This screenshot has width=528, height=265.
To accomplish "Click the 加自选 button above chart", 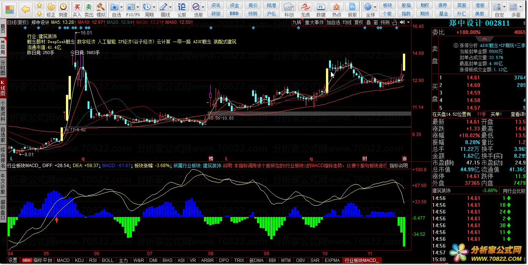I will point(333,22).
